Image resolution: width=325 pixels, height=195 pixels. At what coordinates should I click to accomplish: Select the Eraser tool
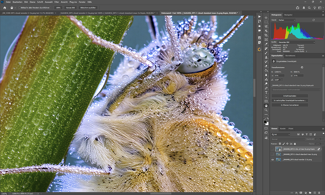[x=266, y=66]
